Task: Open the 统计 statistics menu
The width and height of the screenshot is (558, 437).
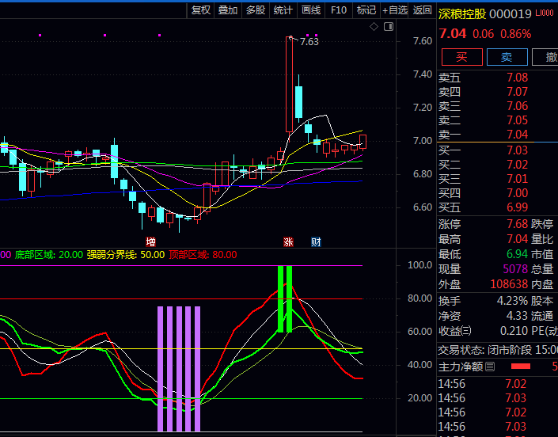Action: pos(283,10)
